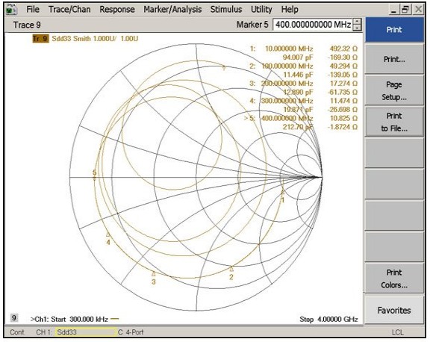Viewport: 430px width, 342px height.
Task: Click the Favorites softkey
Action: point(394,310)
